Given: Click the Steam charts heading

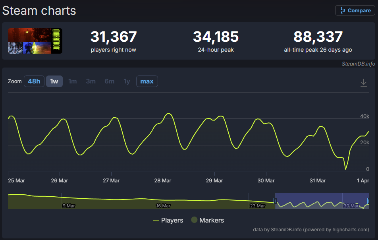Looking at the screenshot, I should tap(39, 11).
